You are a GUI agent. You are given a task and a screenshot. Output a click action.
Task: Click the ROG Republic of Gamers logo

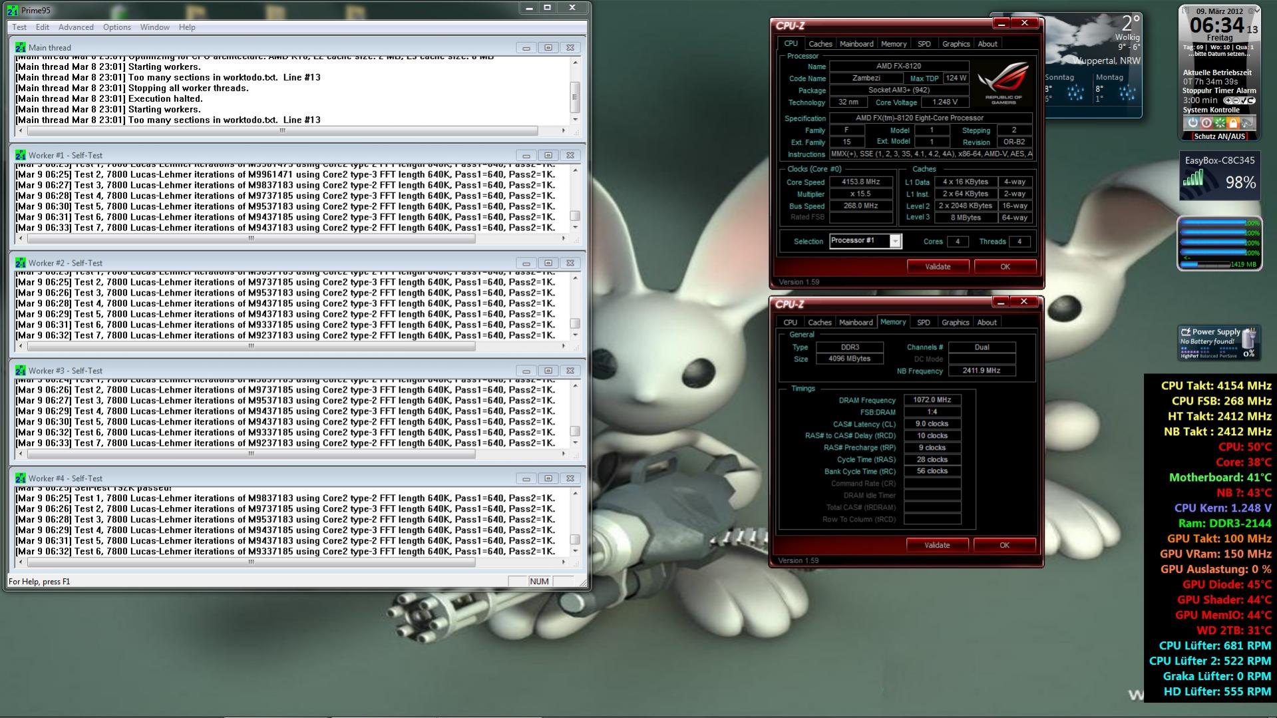pyautogui.click(x=1003, y=83)
